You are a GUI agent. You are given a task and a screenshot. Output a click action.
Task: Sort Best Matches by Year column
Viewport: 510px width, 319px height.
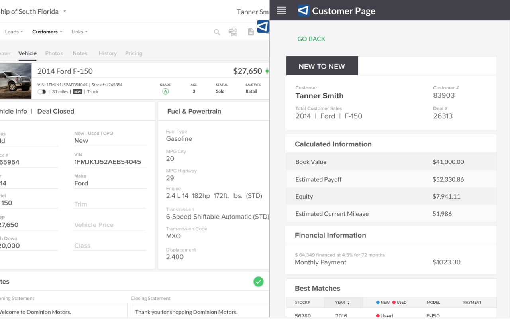pyautogui.click(x=342, y=303)
